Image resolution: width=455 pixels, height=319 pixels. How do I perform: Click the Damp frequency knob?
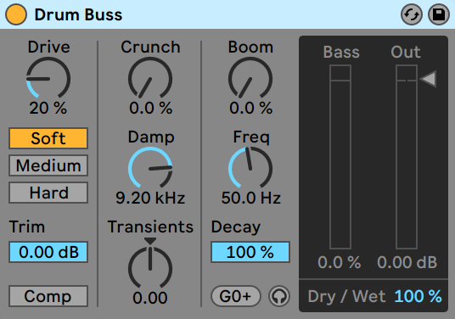[x=150, y=168]
